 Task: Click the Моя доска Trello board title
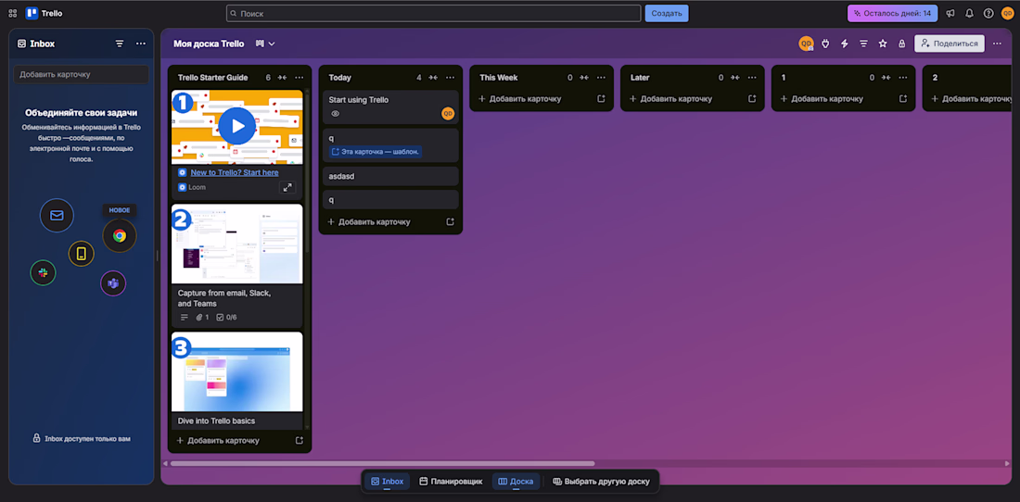tap(209, 44)
